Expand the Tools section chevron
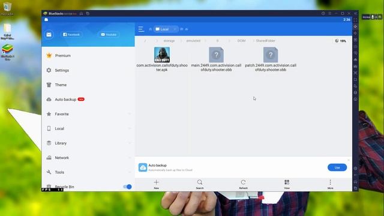384x216 pixels. click(x=130, y=172)
